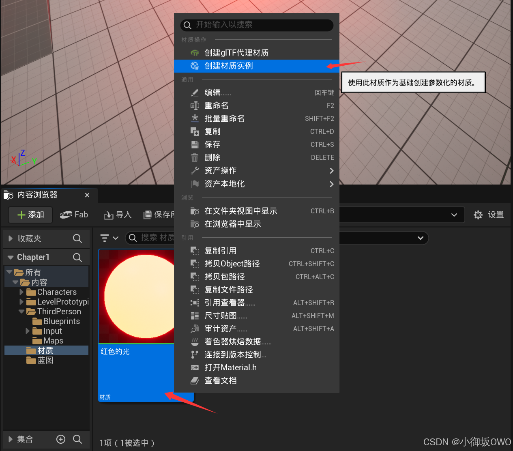
Task: Click the audit icon beside 审计资产
Action: (195, 329)
